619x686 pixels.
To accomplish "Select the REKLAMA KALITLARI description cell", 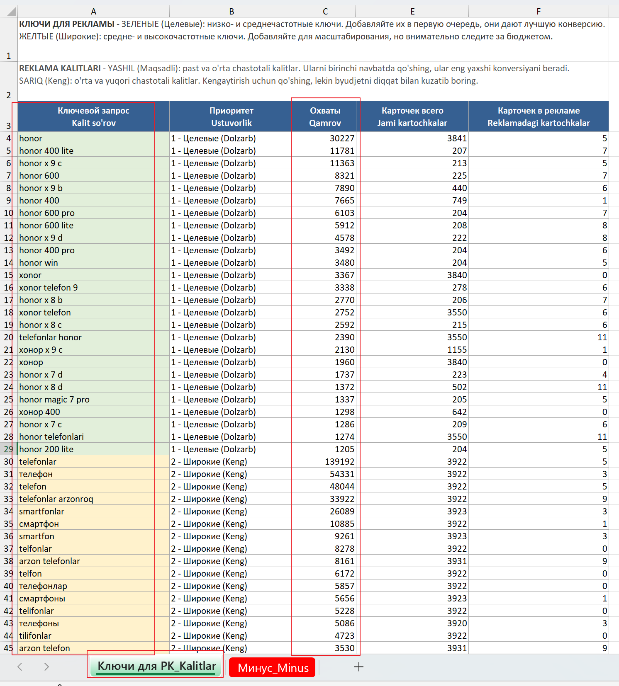I will 313,81.
